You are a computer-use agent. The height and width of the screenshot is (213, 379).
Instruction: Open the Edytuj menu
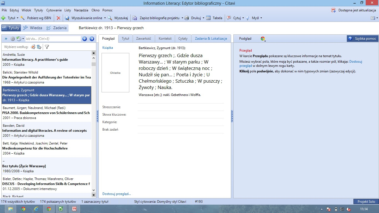click(x=14, y=10)
